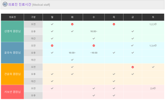The width and height of the screenshot is (165, 100).
Task: Click red marker for 신명석 오전 목
Action: pyautogui.click(x=114, y=24)
